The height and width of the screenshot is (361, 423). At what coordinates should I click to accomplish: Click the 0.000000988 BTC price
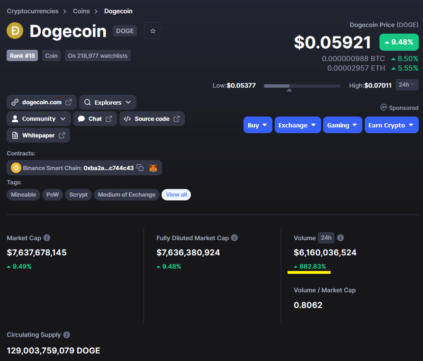coord(353,59)
